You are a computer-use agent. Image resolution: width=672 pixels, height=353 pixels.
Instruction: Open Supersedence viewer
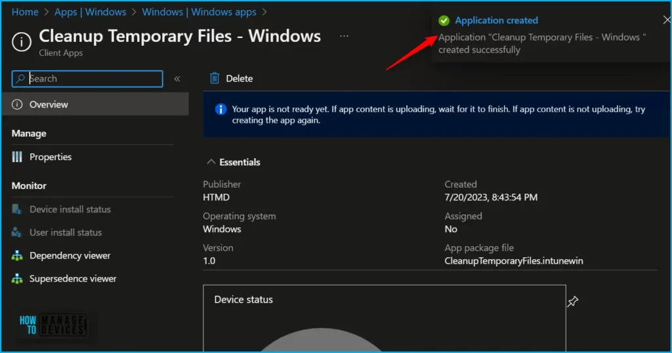[x=73, y=278]
